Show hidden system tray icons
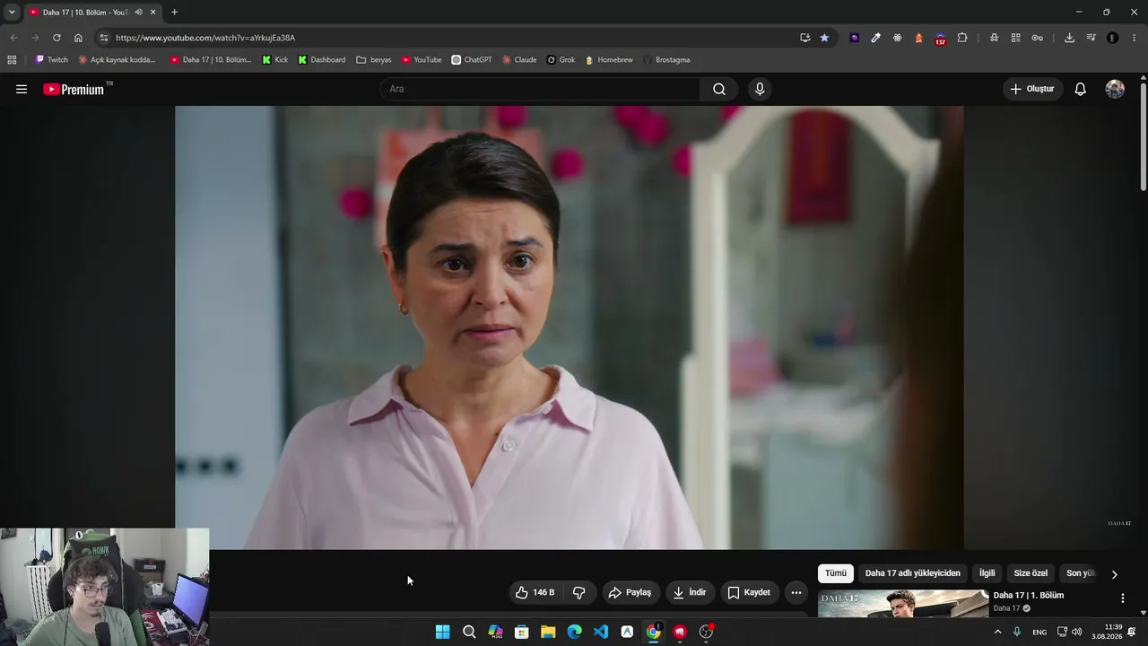This screenshot has height=646, width=1148. [x=997, y=633]
